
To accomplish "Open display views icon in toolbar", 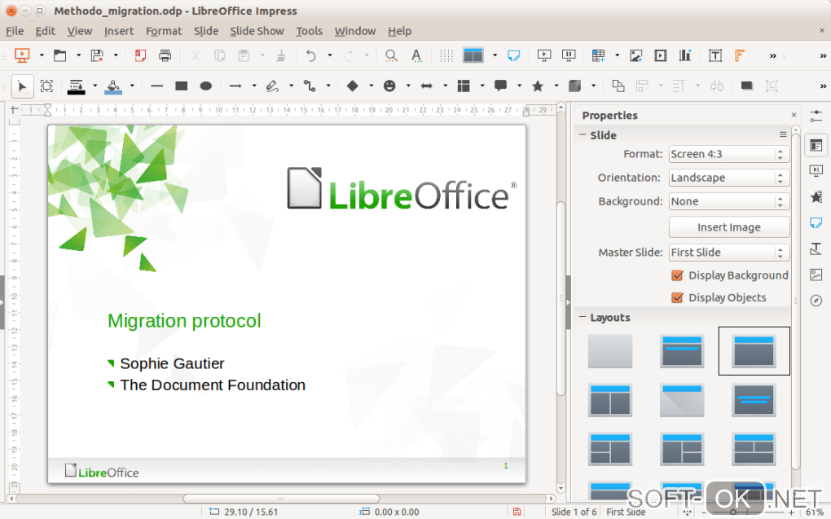I will click(473, 55).
